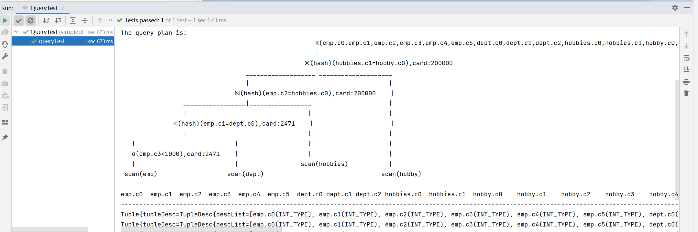Click the 'Run:' label
698x232 pixels.
(7, 8)
